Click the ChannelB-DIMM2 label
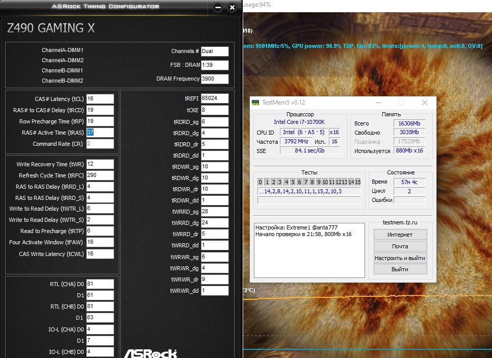The image size is (492, 358). pos(62,81)
